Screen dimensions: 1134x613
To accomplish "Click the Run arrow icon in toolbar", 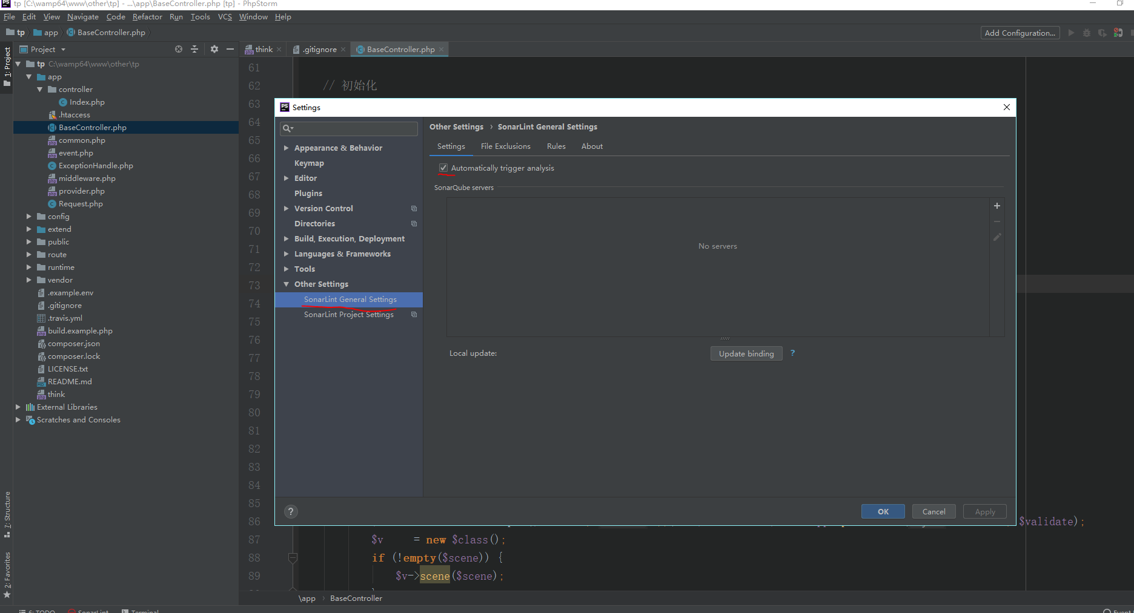I will (1071, 33).
